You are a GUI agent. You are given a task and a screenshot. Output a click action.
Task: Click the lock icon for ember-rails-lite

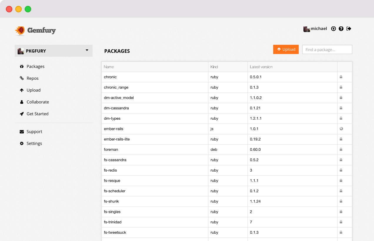coord(341,139)
